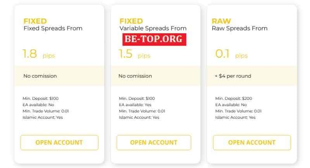
Task: Click the "Raw Spreads From" subtitle
Action: point(239,28)
